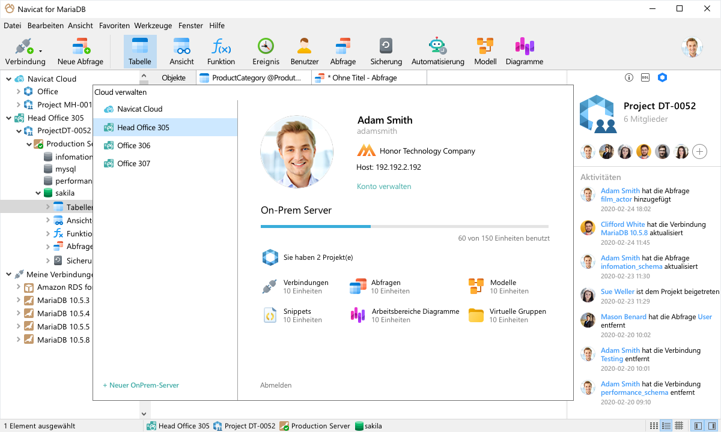Switch to the Ohne Titel - Abfrage tab
This screenshot has height=432, width=721.
[x=369, y=78]
